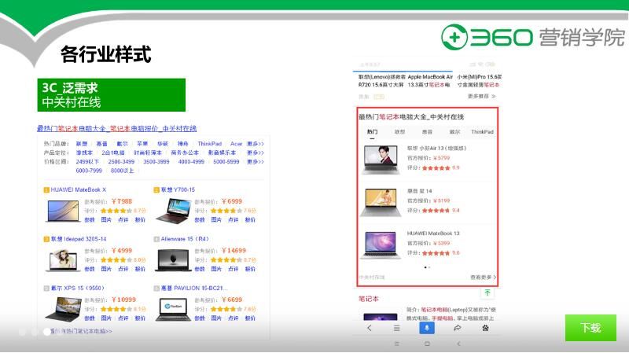Viewport: 629px width, 353px height.
Task: Click the star rating of HUAWEI MateBook X
Action: coord(116,211)
